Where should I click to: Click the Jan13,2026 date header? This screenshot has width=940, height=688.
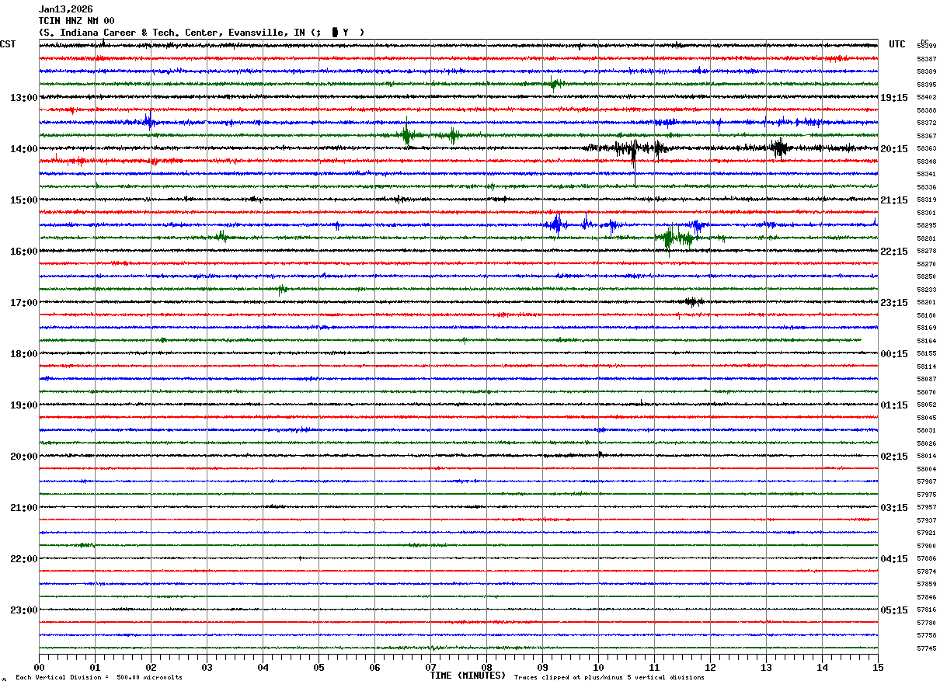point(65,9)
